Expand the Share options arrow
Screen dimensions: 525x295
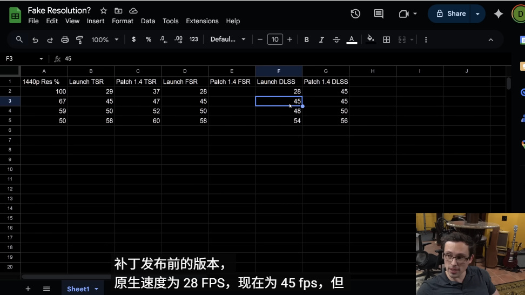pos(478,14)
